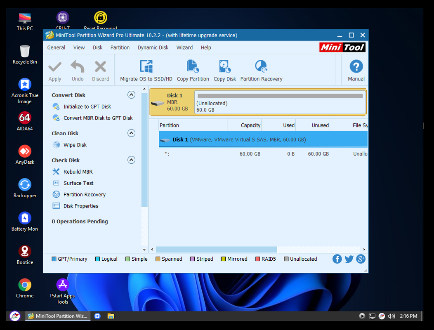
Task: Select the 60.0 GB Unallocated bar
Action: point(280,102)
